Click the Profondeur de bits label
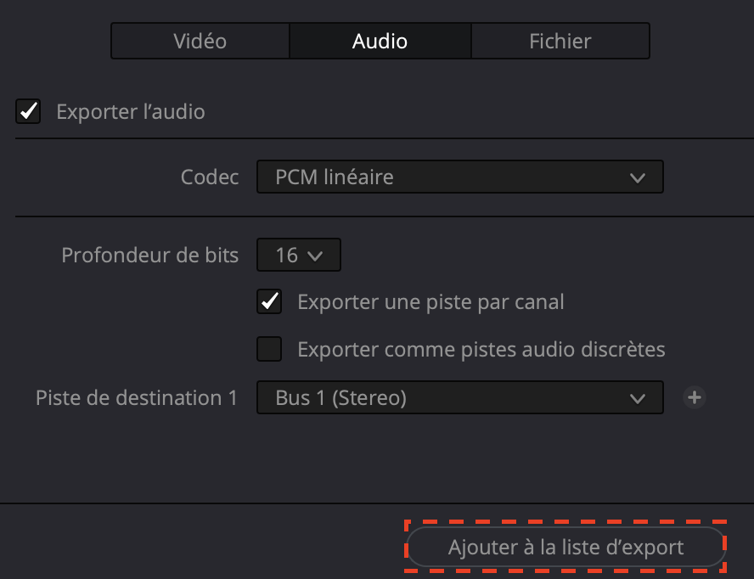The width and height of the screenshot is (754, 579). tap(150, 255)
